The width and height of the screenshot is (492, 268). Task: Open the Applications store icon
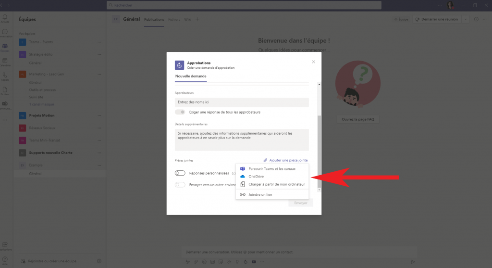pyautogui.click(x=5, y=246)
